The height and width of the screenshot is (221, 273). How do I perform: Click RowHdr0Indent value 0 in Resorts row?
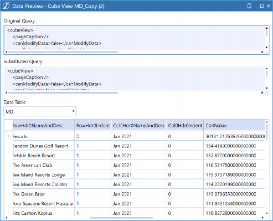(93, 136)
